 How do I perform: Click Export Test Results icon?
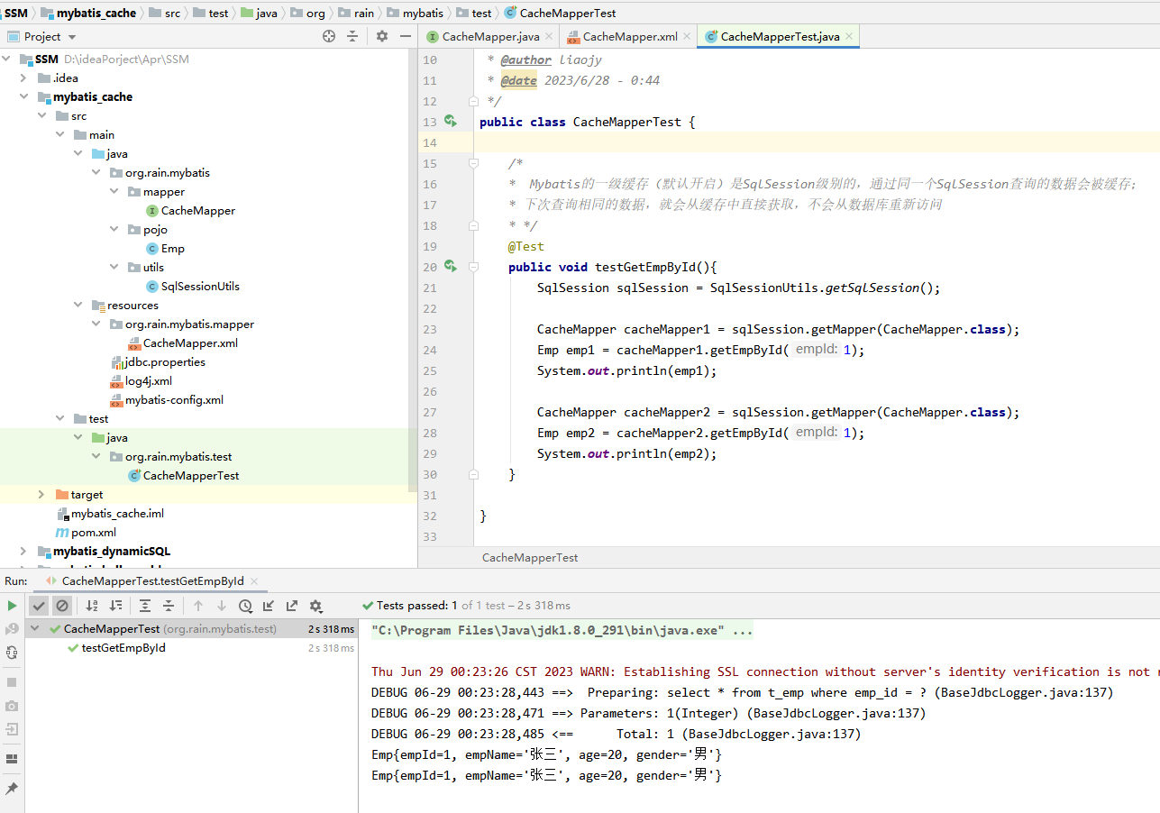coord(292,606)
